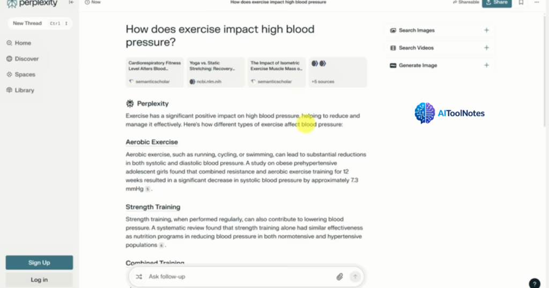Viewport: 549px width, 288px height.
Task: Collapse the sidebar with the arrow icon
Action: (71, 3)
